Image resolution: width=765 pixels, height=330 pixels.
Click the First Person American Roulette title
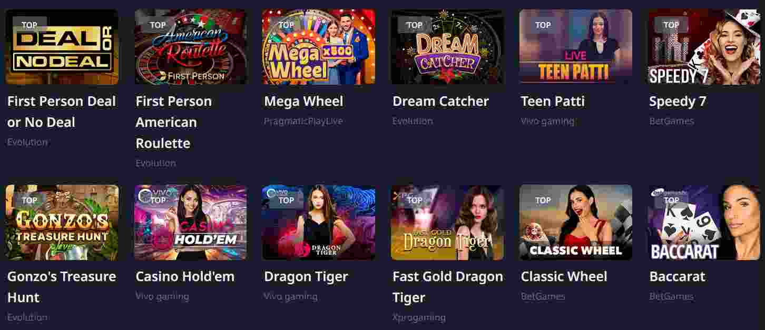[x=174, y=122]
